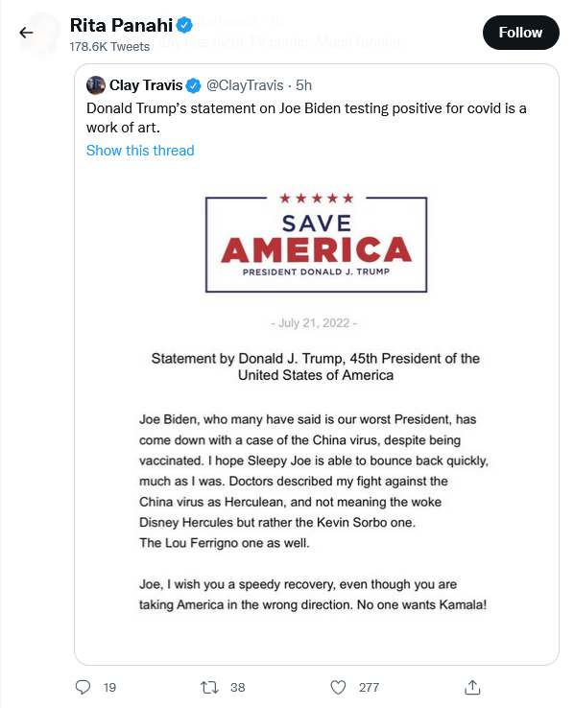
Task: Open the Clay Travis display name
Action: click(x=146, y=85)
